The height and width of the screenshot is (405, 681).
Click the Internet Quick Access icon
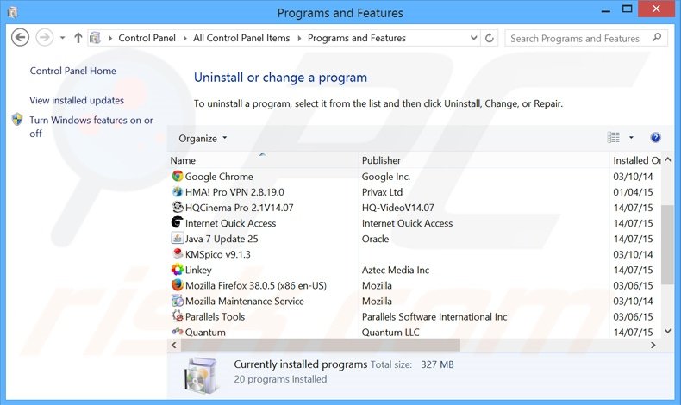coord(178,222)
